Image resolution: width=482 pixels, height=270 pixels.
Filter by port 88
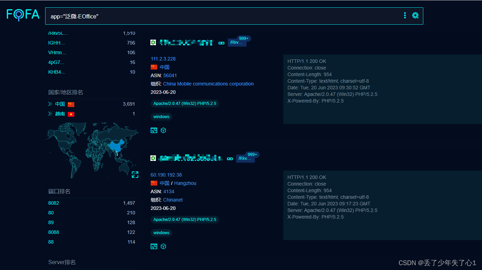click(51, 242)
